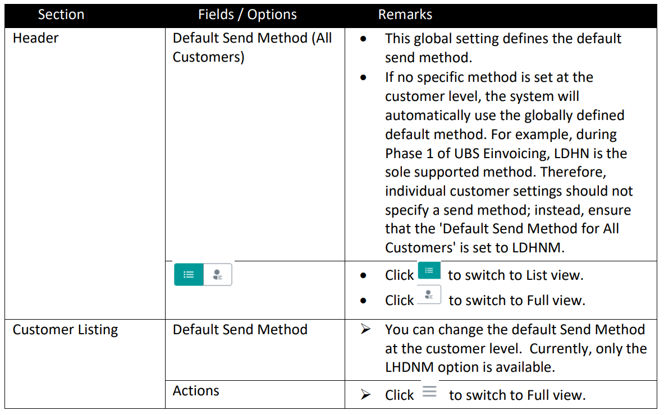Click the hamburger menu icon beside Actions
Screen dimensions: 664x415
click(x=429, y=391)
